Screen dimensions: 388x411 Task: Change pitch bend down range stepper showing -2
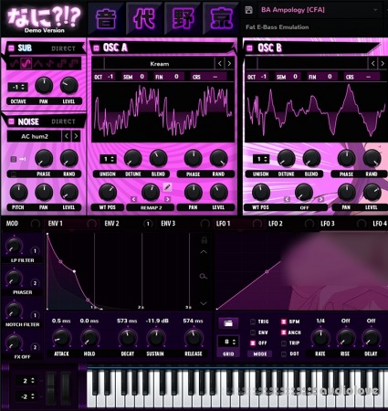point(26,396)
